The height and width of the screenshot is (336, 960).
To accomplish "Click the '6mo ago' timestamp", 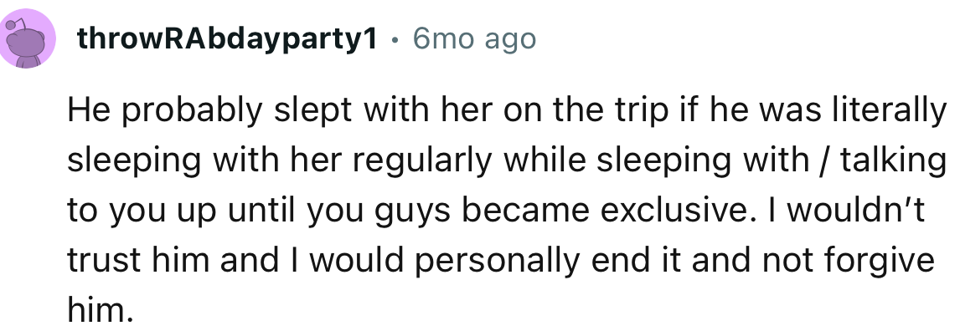I will tap(473, 39).
